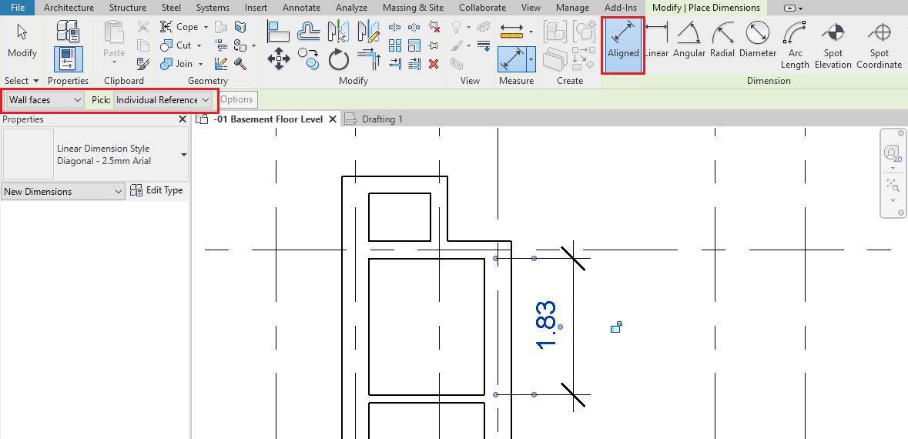Expand the Linear Dimension Style type selector
The height and width of the screenshot is (439, 908).
point(183,155)
